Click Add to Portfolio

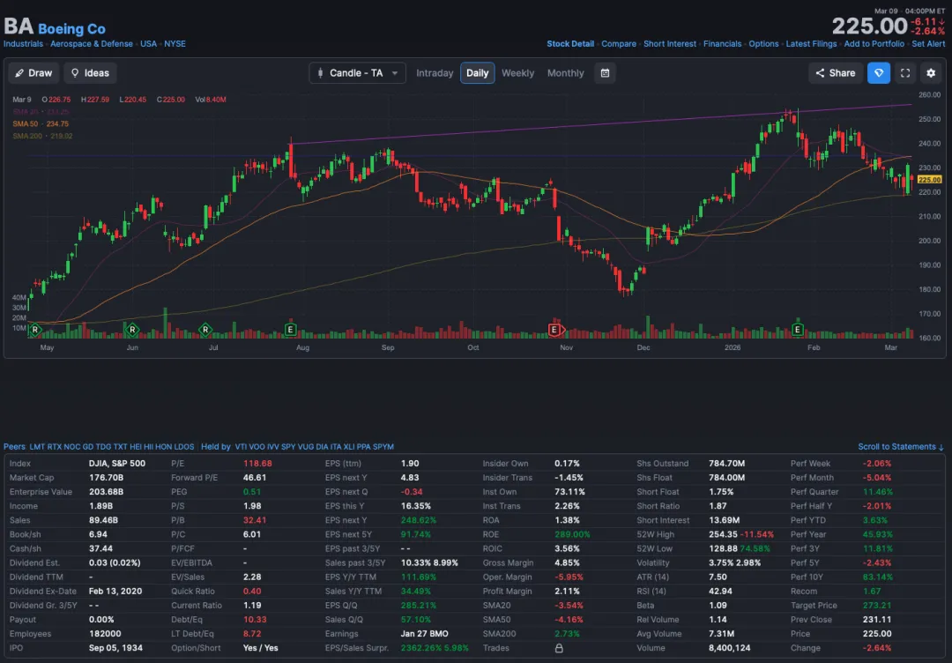874,44
